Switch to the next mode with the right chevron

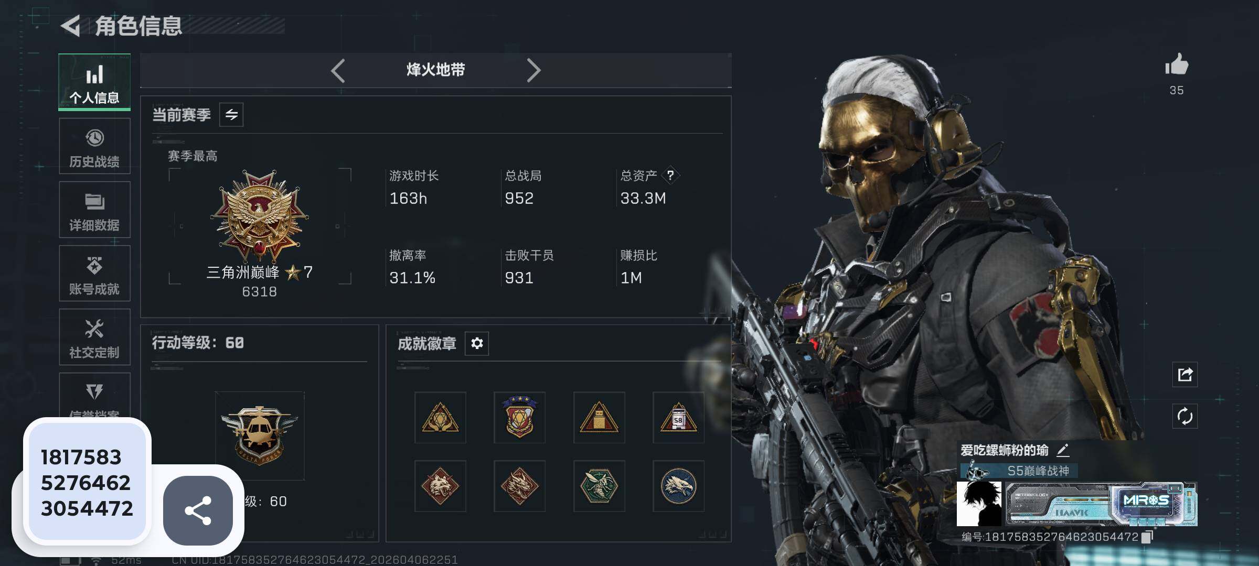(534, 70)
